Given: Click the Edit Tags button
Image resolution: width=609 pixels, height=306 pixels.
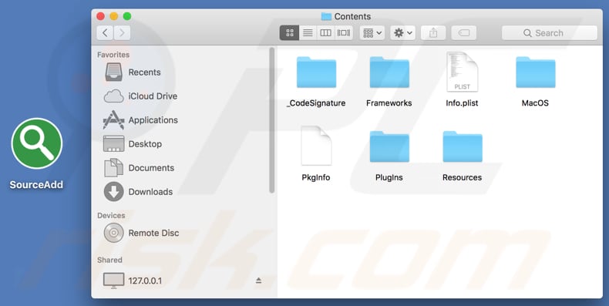Looking at the screenshot, I should [x=464, y=33].
